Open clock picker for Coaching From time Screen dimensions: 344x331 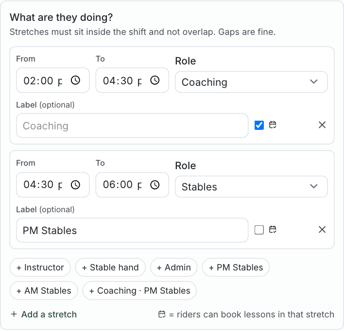point(75,80)
